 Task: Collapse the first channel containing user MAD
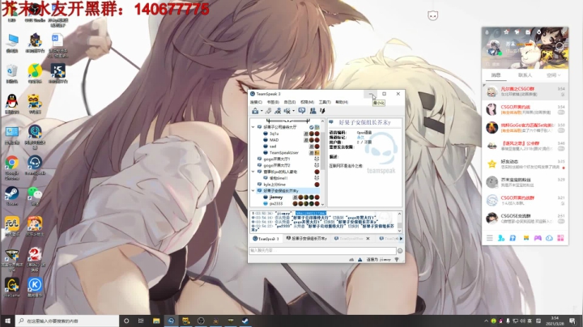coord(253,127)
